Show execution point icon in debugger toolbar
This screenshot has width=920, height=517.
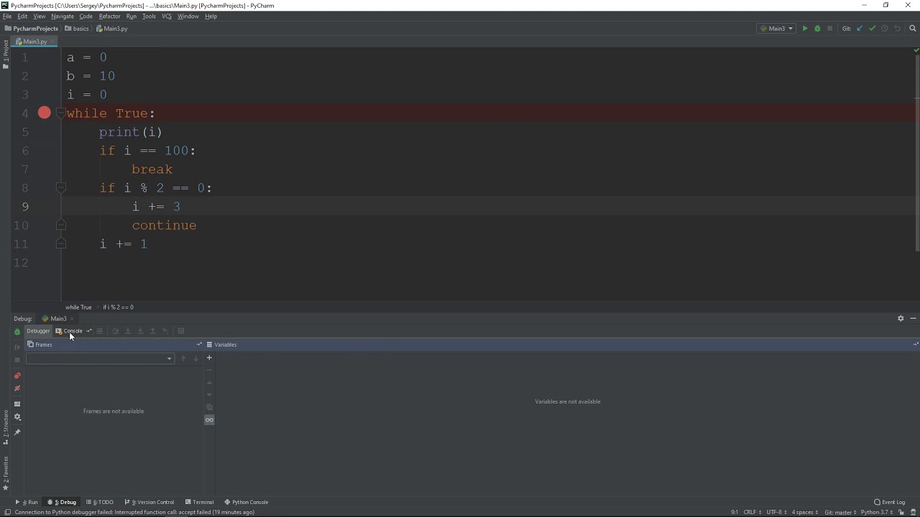(x=100, y=331)
